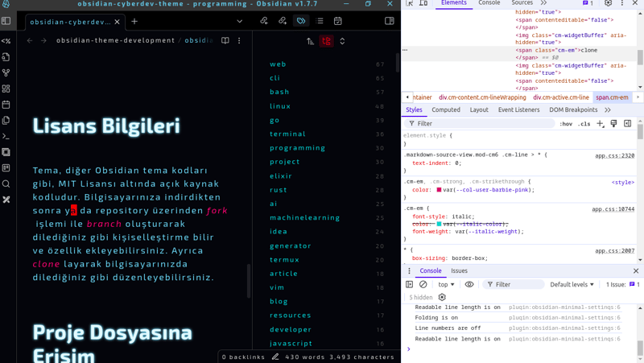Open console settings gear
This screenshot has height=363, width=644.
pos(442,297)
